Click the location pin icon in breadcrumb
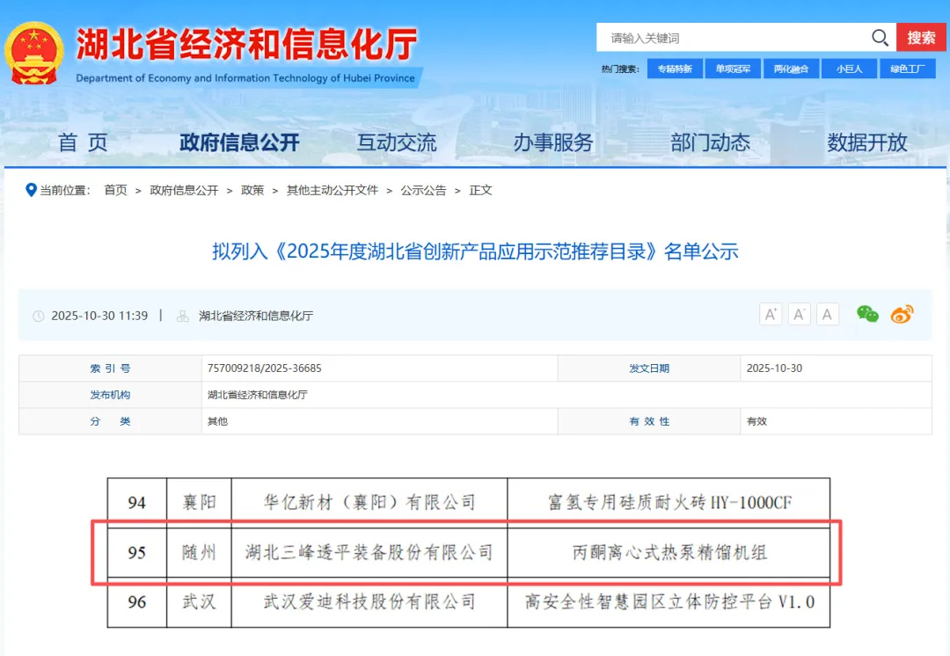This screenshot has width=950, height=656. coord(31,190)
